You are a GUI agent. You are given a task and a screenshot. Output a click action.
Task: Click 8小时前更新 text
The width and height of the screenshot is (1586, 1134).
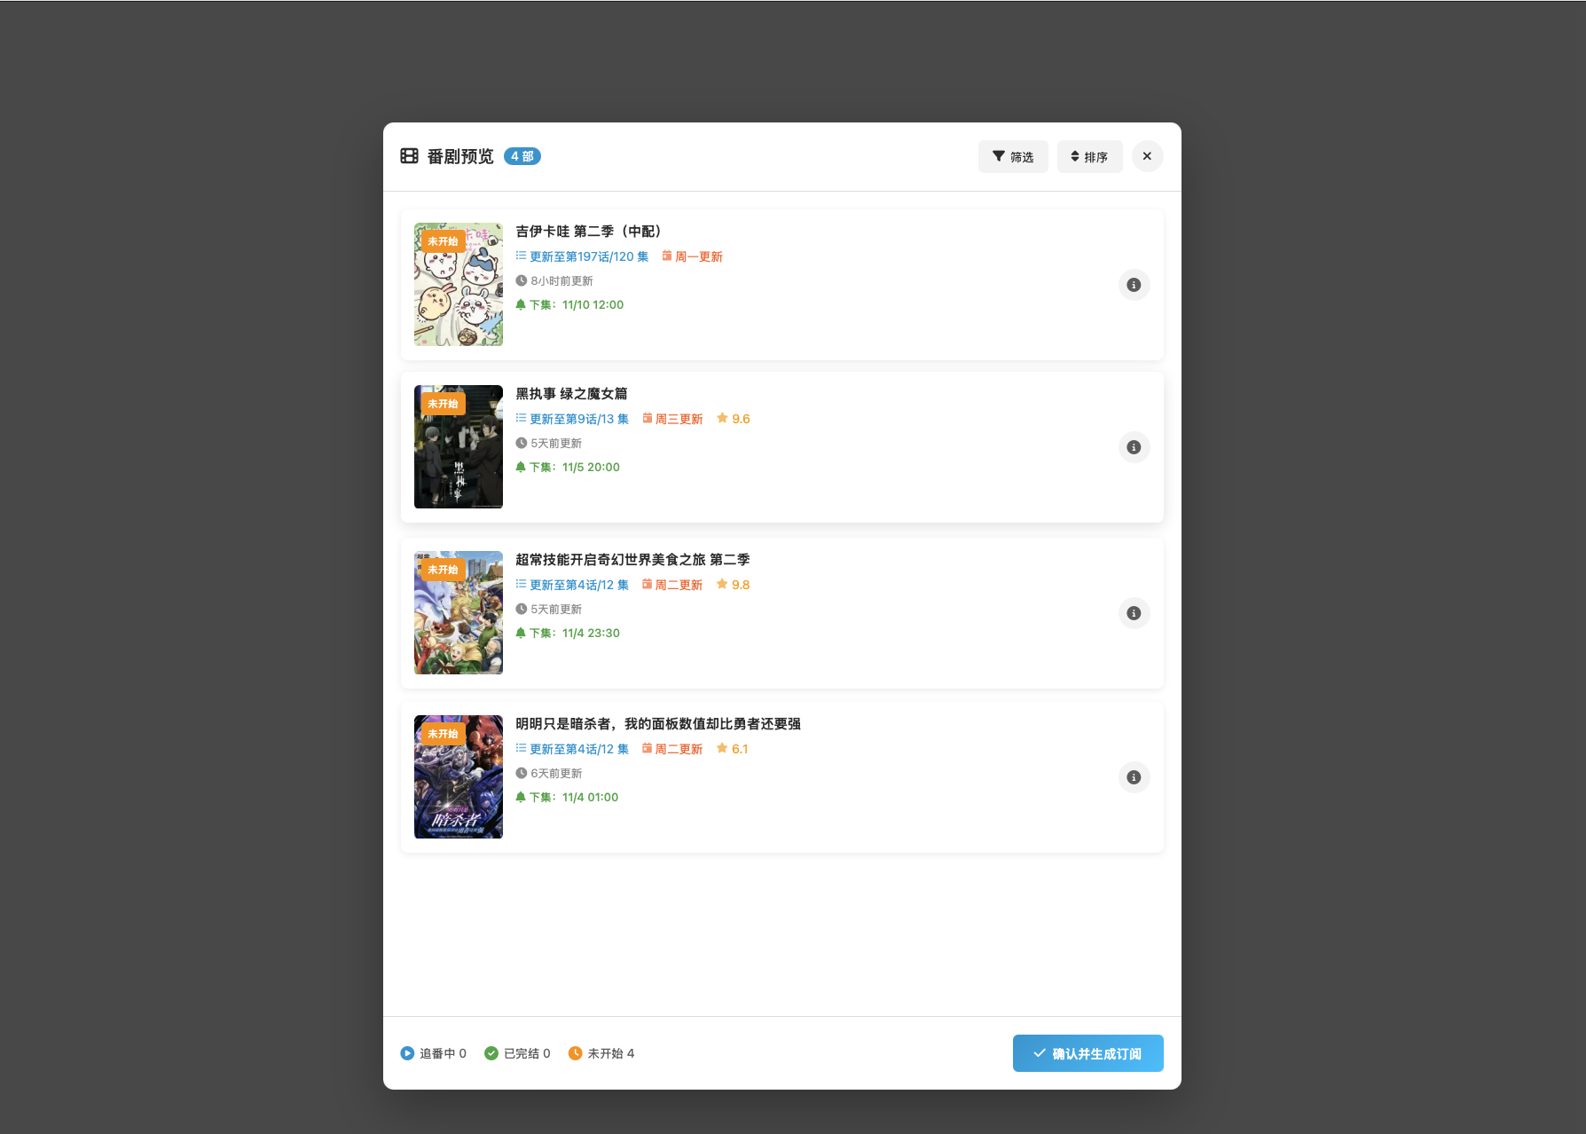[x=554, y=280]
